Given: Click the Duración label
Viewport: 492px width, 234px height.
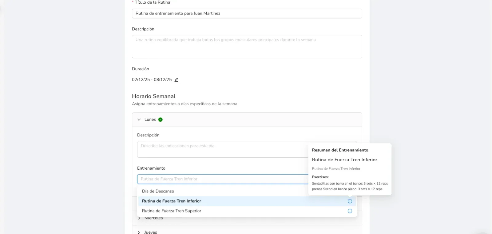Looking at the screenshot, I should coord(141,69).
